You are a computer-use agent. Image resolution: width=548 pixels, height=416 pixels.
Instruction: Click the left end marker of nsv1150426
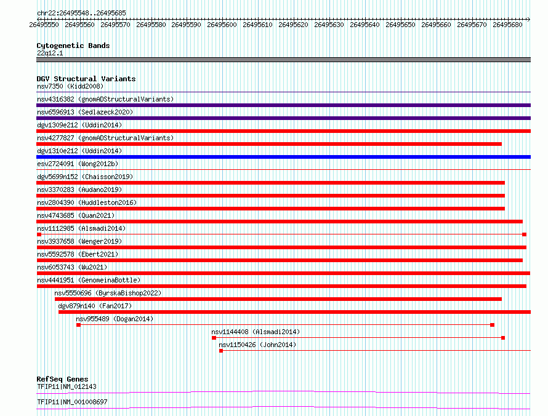click(221, 351)
